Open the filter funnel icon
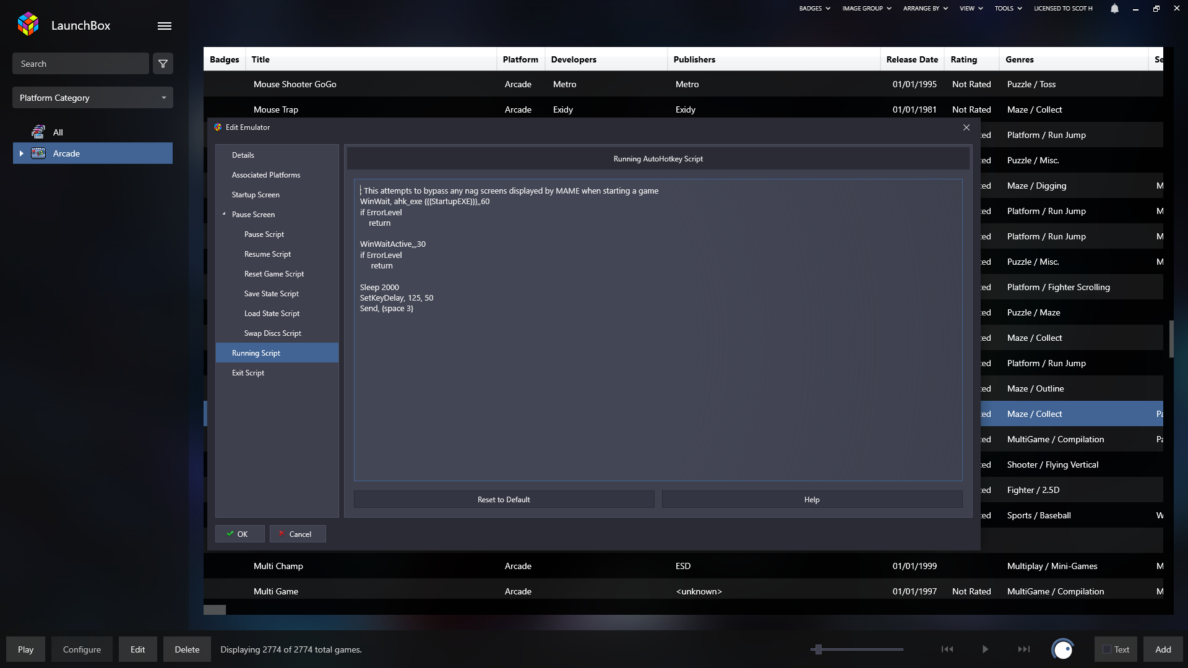 pyautogui.click(x=163, y=64)
